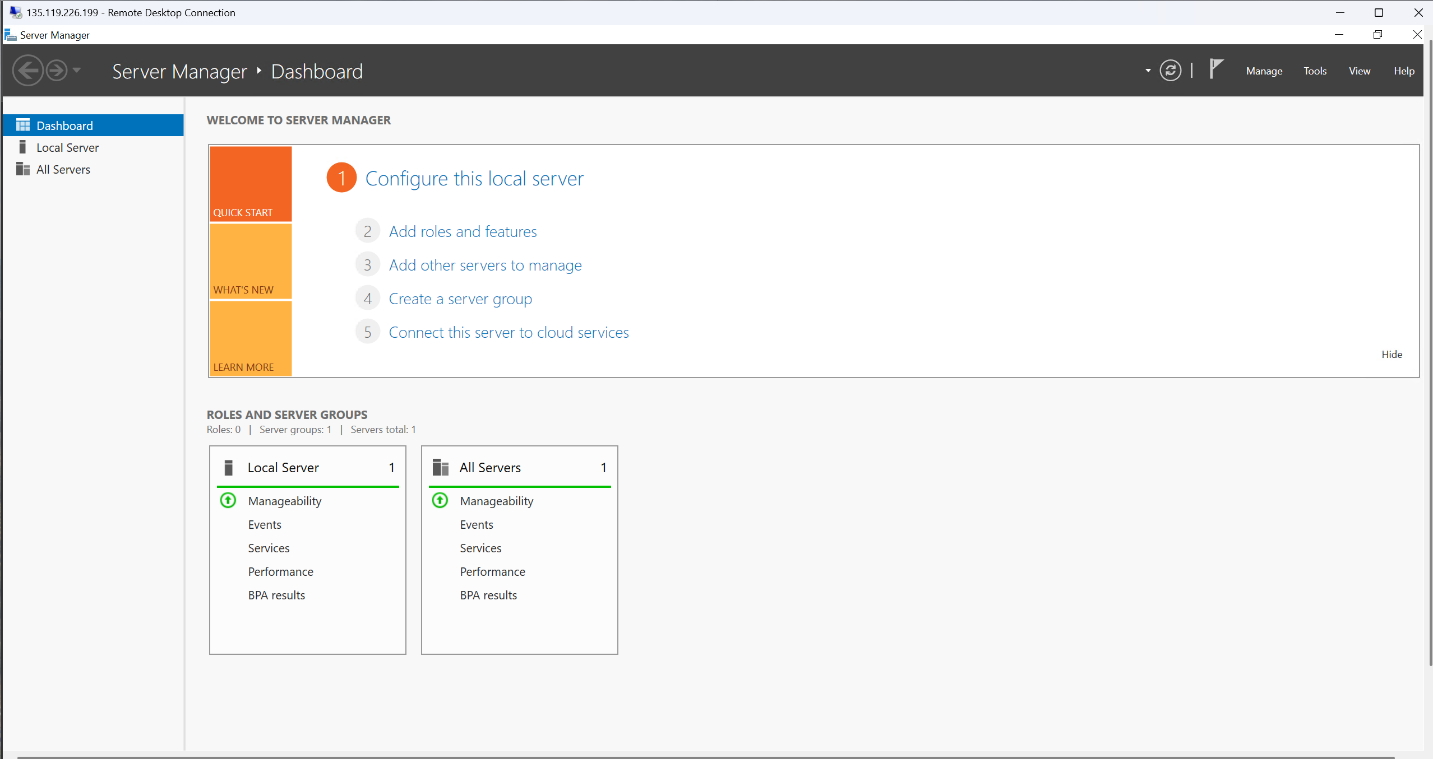Click the Server Manager icon in the title bar
The width and height of the screenshot is (1433, 759).
pyautogui.click(x=10, y=34)
